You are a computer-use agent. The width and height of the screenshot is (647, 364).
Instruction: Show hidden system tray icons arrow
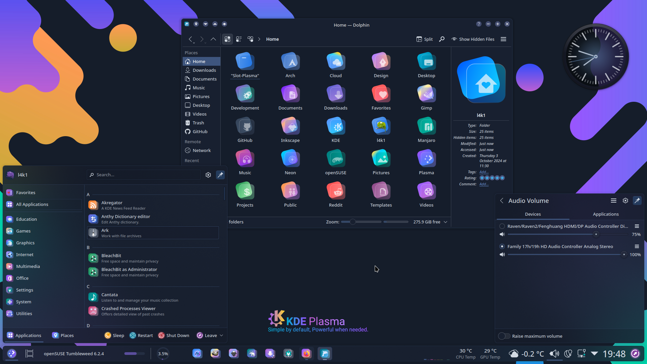[594, 354]
